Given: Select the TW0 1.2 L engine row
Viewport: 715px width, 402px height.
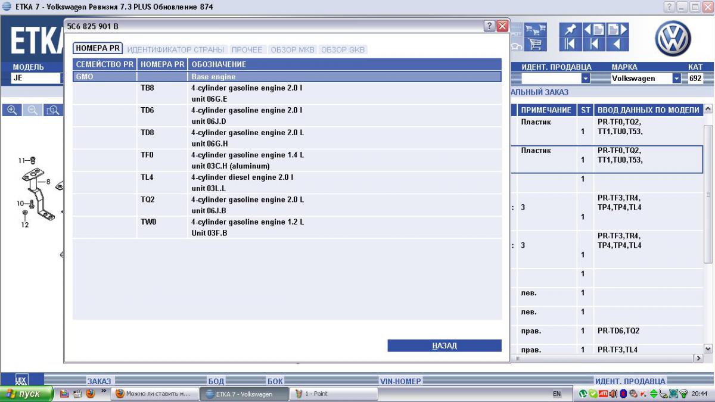Looking at the screenshot, I should click(x=287, y=228).
